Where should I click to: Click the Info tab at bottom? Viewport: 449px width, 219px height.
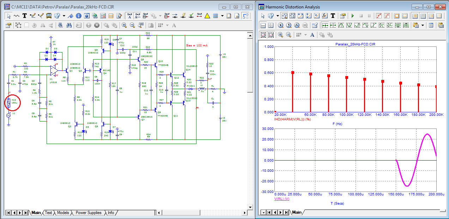click(x=111, y=213)
